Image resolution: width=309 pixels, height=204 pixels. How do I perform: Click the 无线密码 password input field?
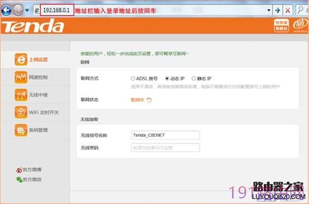165,148
